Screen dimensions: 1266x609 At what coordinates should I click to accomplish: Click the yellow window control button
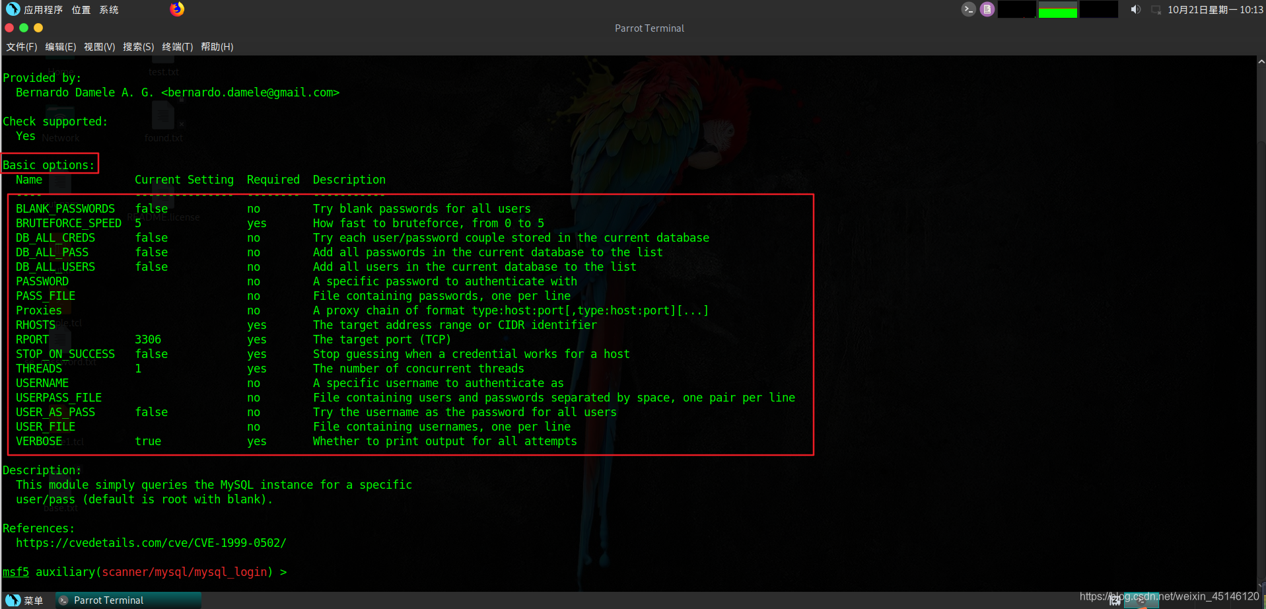click(x=38, y=28)
